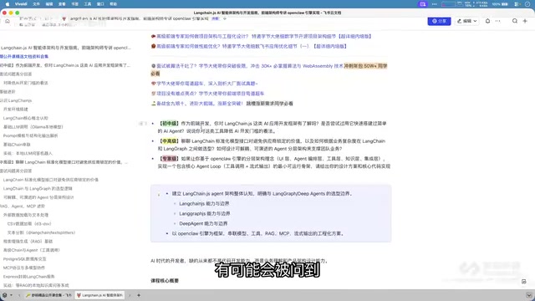Switch to the 前端精品公开课合集 tab
Screen dimensions: 535x301
48,295
